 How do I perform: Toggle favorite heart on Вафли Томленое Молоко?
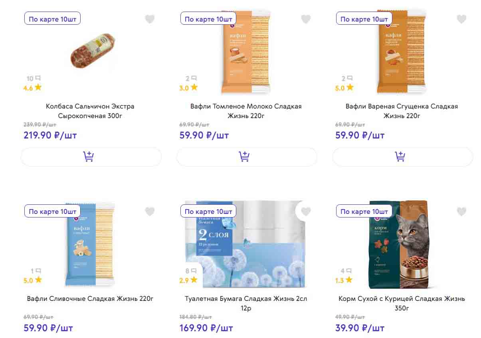click(306, 19)
